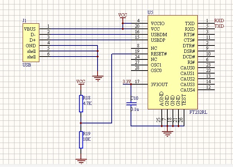Select the ground symbol below R19
Screen dimensions: 233x167
pyautogui.click(x=81, y=160)
